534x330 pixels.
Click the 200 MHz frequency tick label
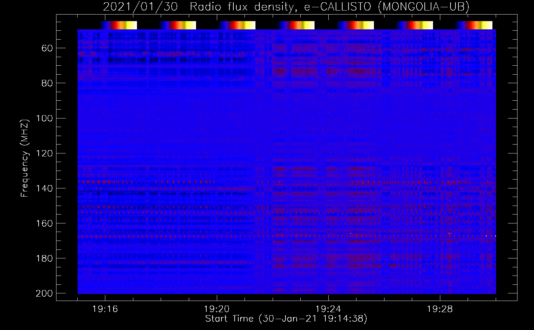(44, 293)
